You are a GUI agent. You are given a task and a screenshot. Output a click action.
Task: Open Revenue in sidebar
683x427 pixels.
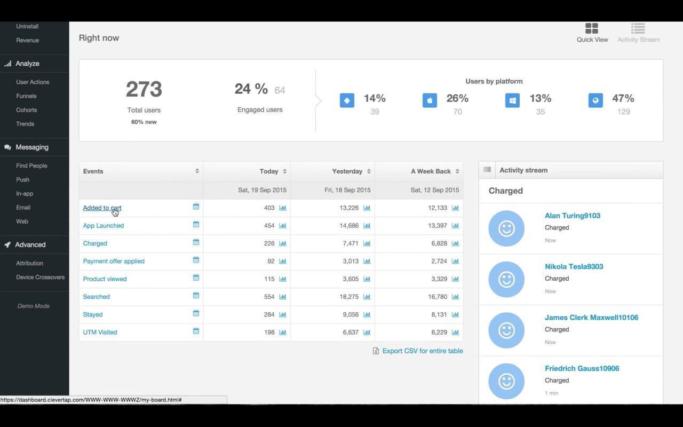click(x=27, y=41)
